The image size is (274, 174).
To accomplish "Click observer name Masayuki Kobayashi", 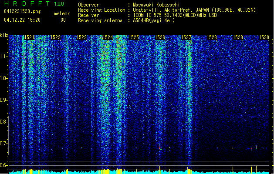I will (156, 5).
